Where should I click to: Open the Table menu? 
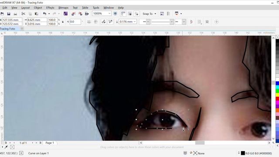pos(85,8)
